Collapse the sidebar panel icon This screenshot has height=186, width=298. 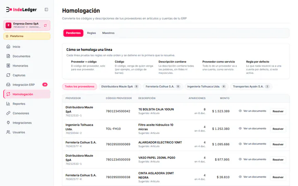[x=46, y=10]
